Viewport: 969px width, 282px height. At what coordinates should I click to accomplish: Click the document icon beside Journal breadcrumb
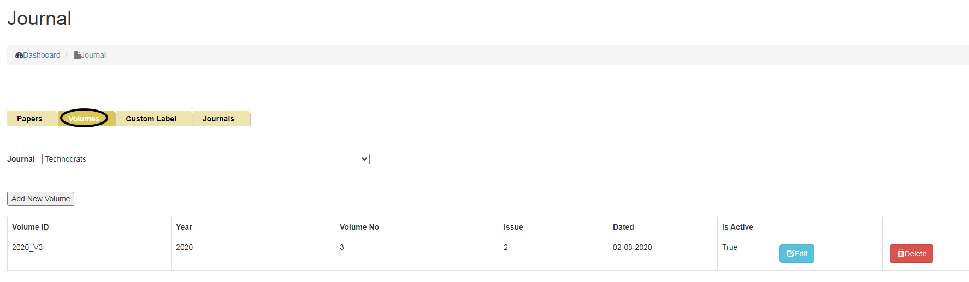[x=77, y=55]
